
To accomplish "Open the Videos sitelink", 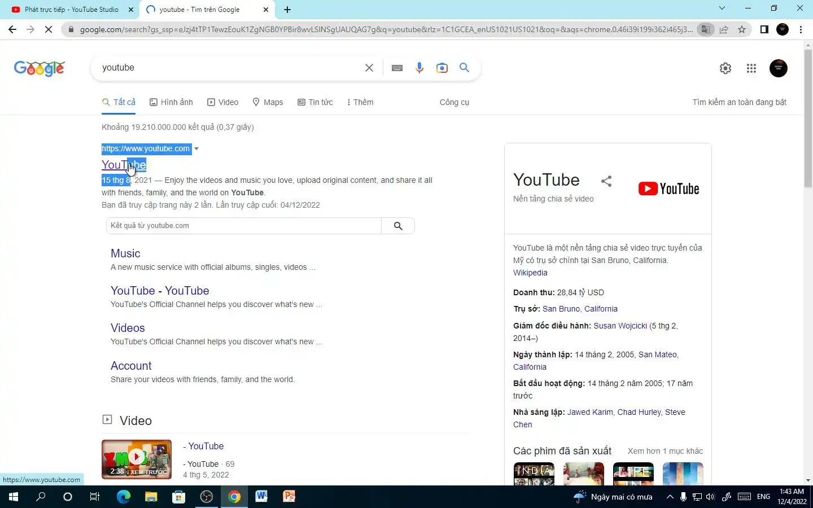I will pyautogui.click(x=128, y=328).
